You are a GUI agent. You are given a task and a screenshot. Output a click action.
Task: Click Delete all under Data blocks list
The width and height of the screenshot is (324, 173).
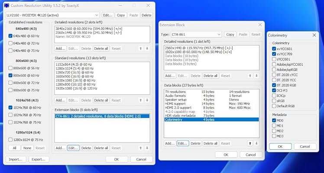coord(211,143)
